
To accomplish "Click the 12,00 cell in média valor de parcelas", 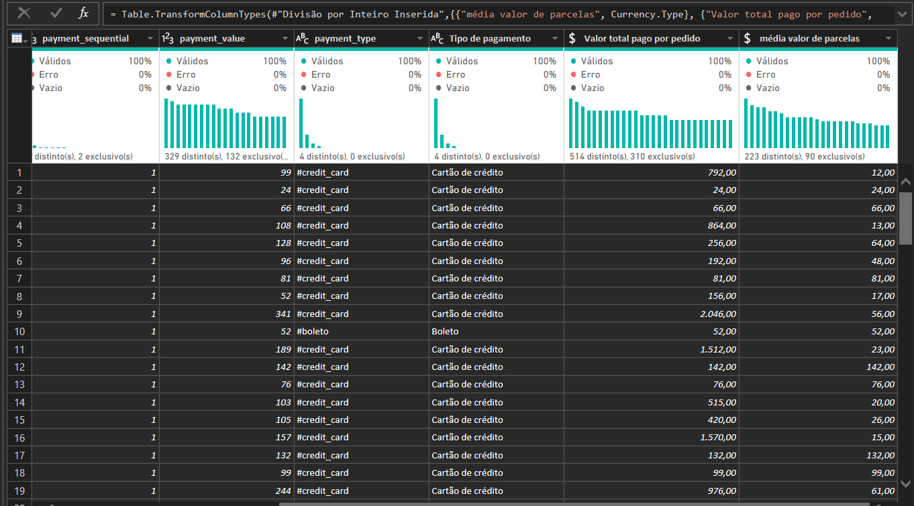I will click(x=818, y=172).
